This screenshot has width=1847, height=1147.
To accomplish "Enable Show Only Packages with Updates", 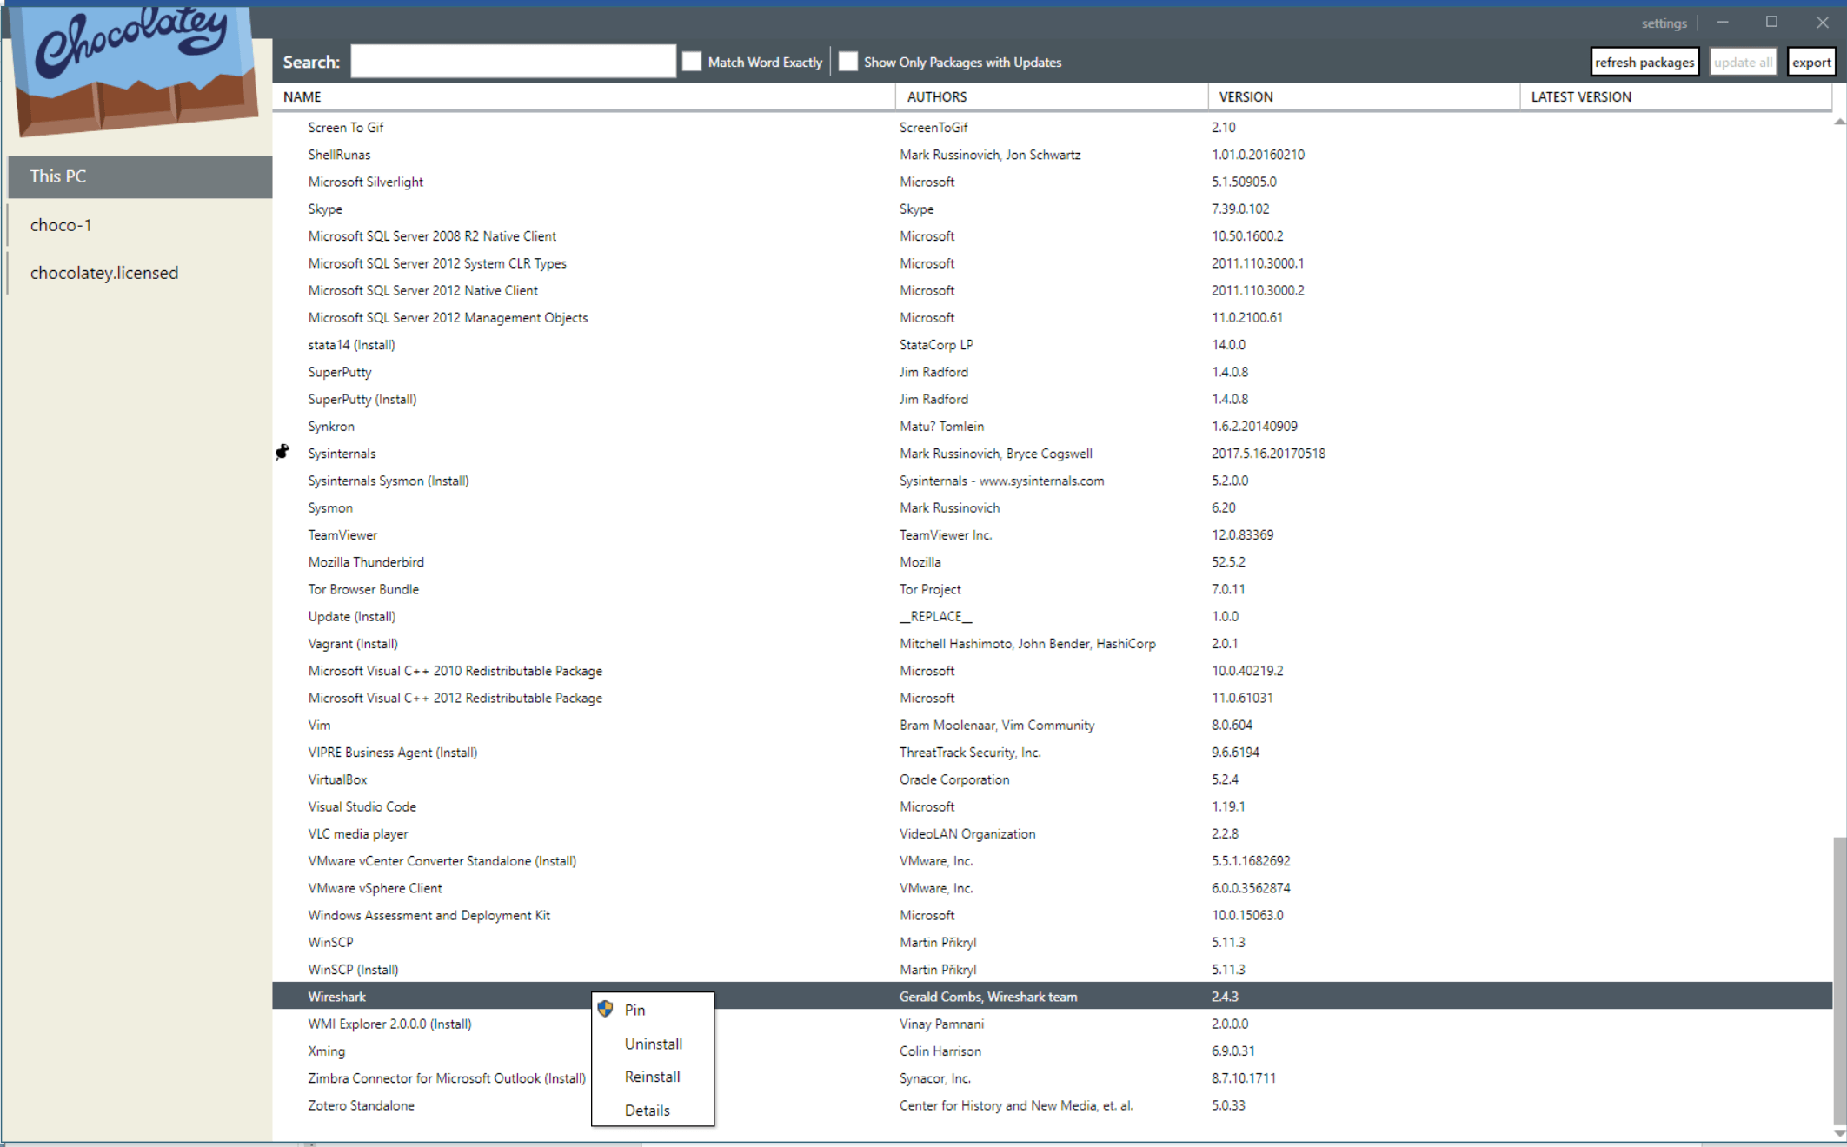I will [x=848, y=62].
